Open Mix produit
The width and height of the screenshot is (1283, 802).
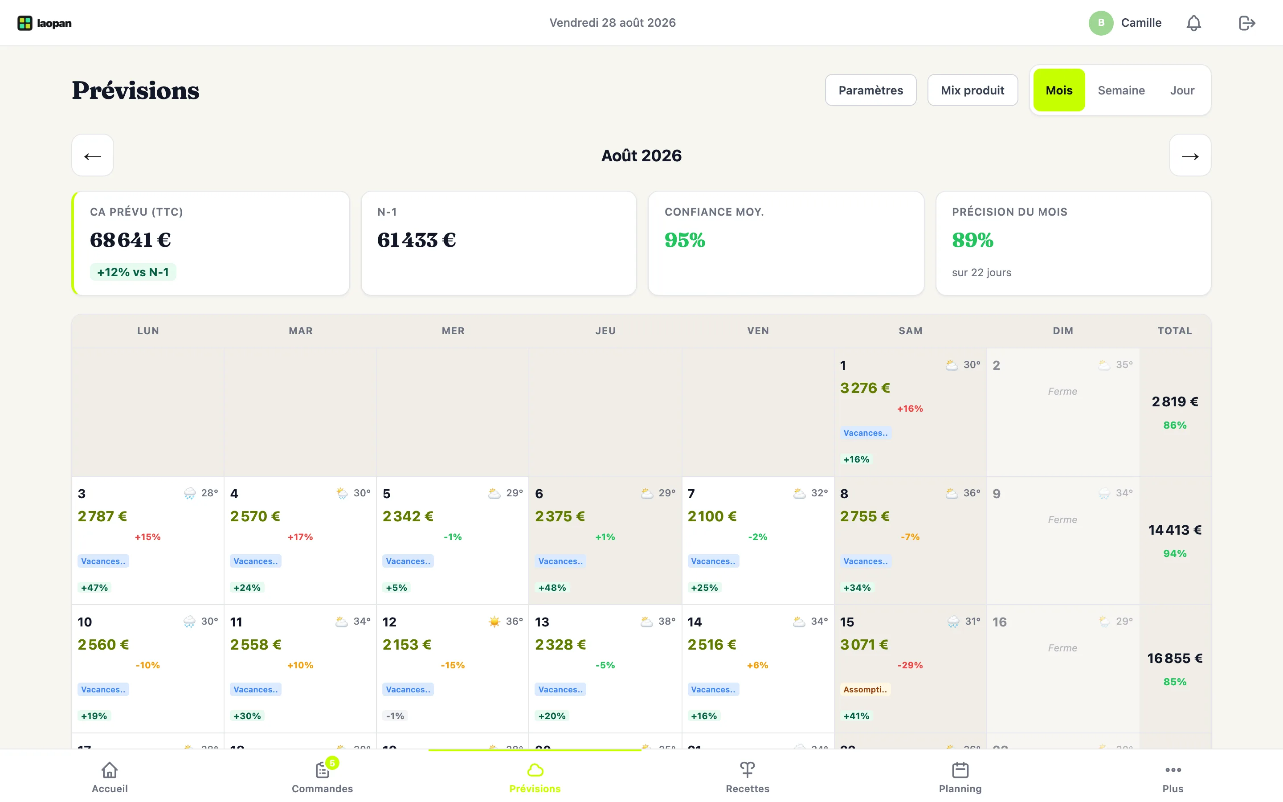coord(972,90)
